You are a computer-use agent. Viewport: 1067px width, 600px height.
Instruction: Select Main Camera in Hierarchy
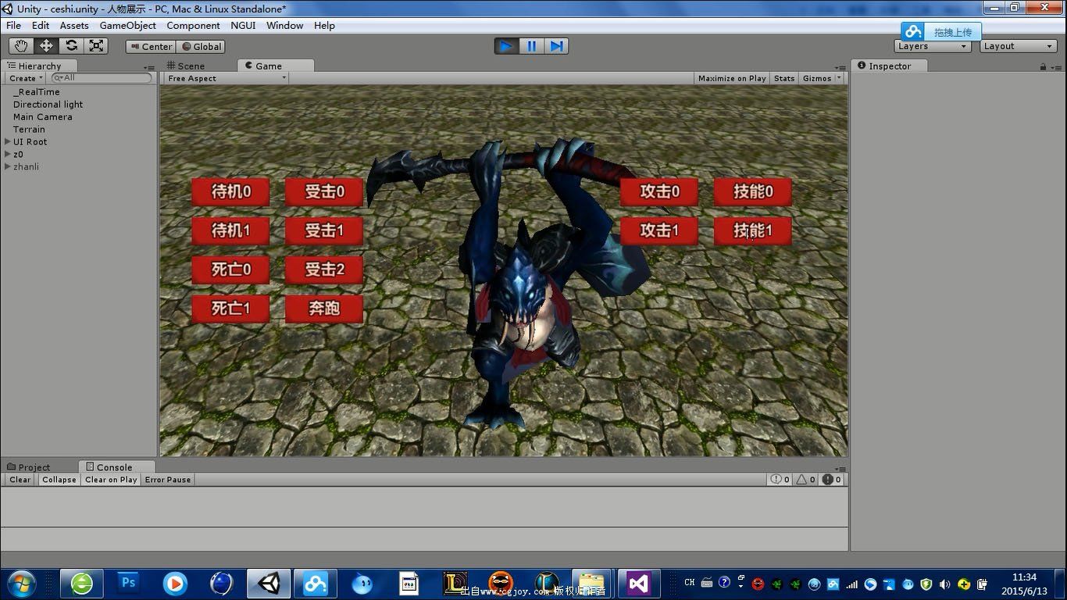[42, 116]
